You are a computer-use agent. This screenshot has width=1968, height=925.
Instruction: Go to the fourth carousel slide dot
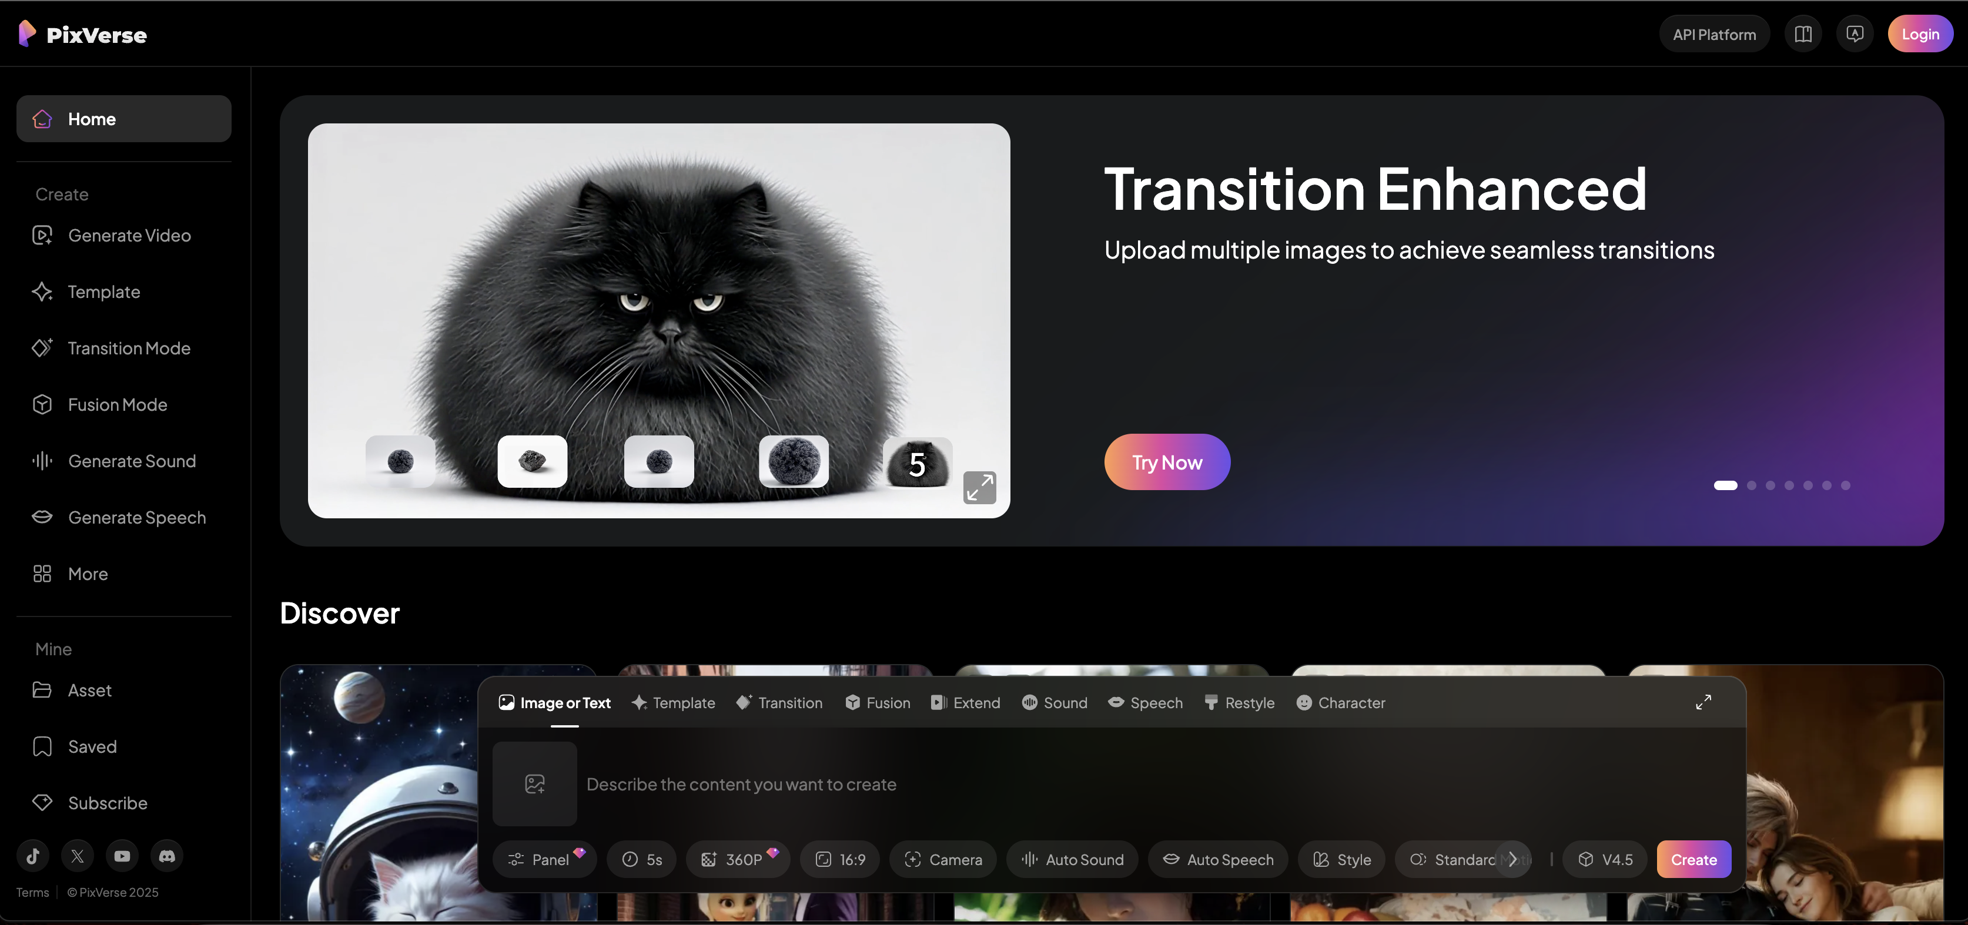pyautogui.click(x=1789, y=486)
